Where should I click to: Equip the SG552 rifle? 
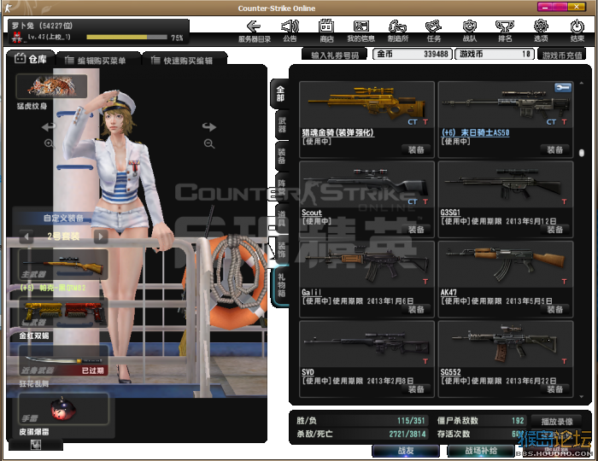(x=554, y=389)
